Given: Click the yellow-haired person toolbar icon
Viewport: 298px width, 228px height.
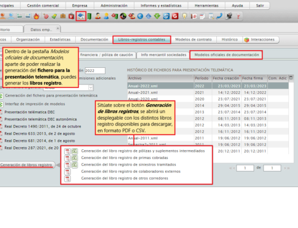Looking at the screenshot, I should coord(106,16).
